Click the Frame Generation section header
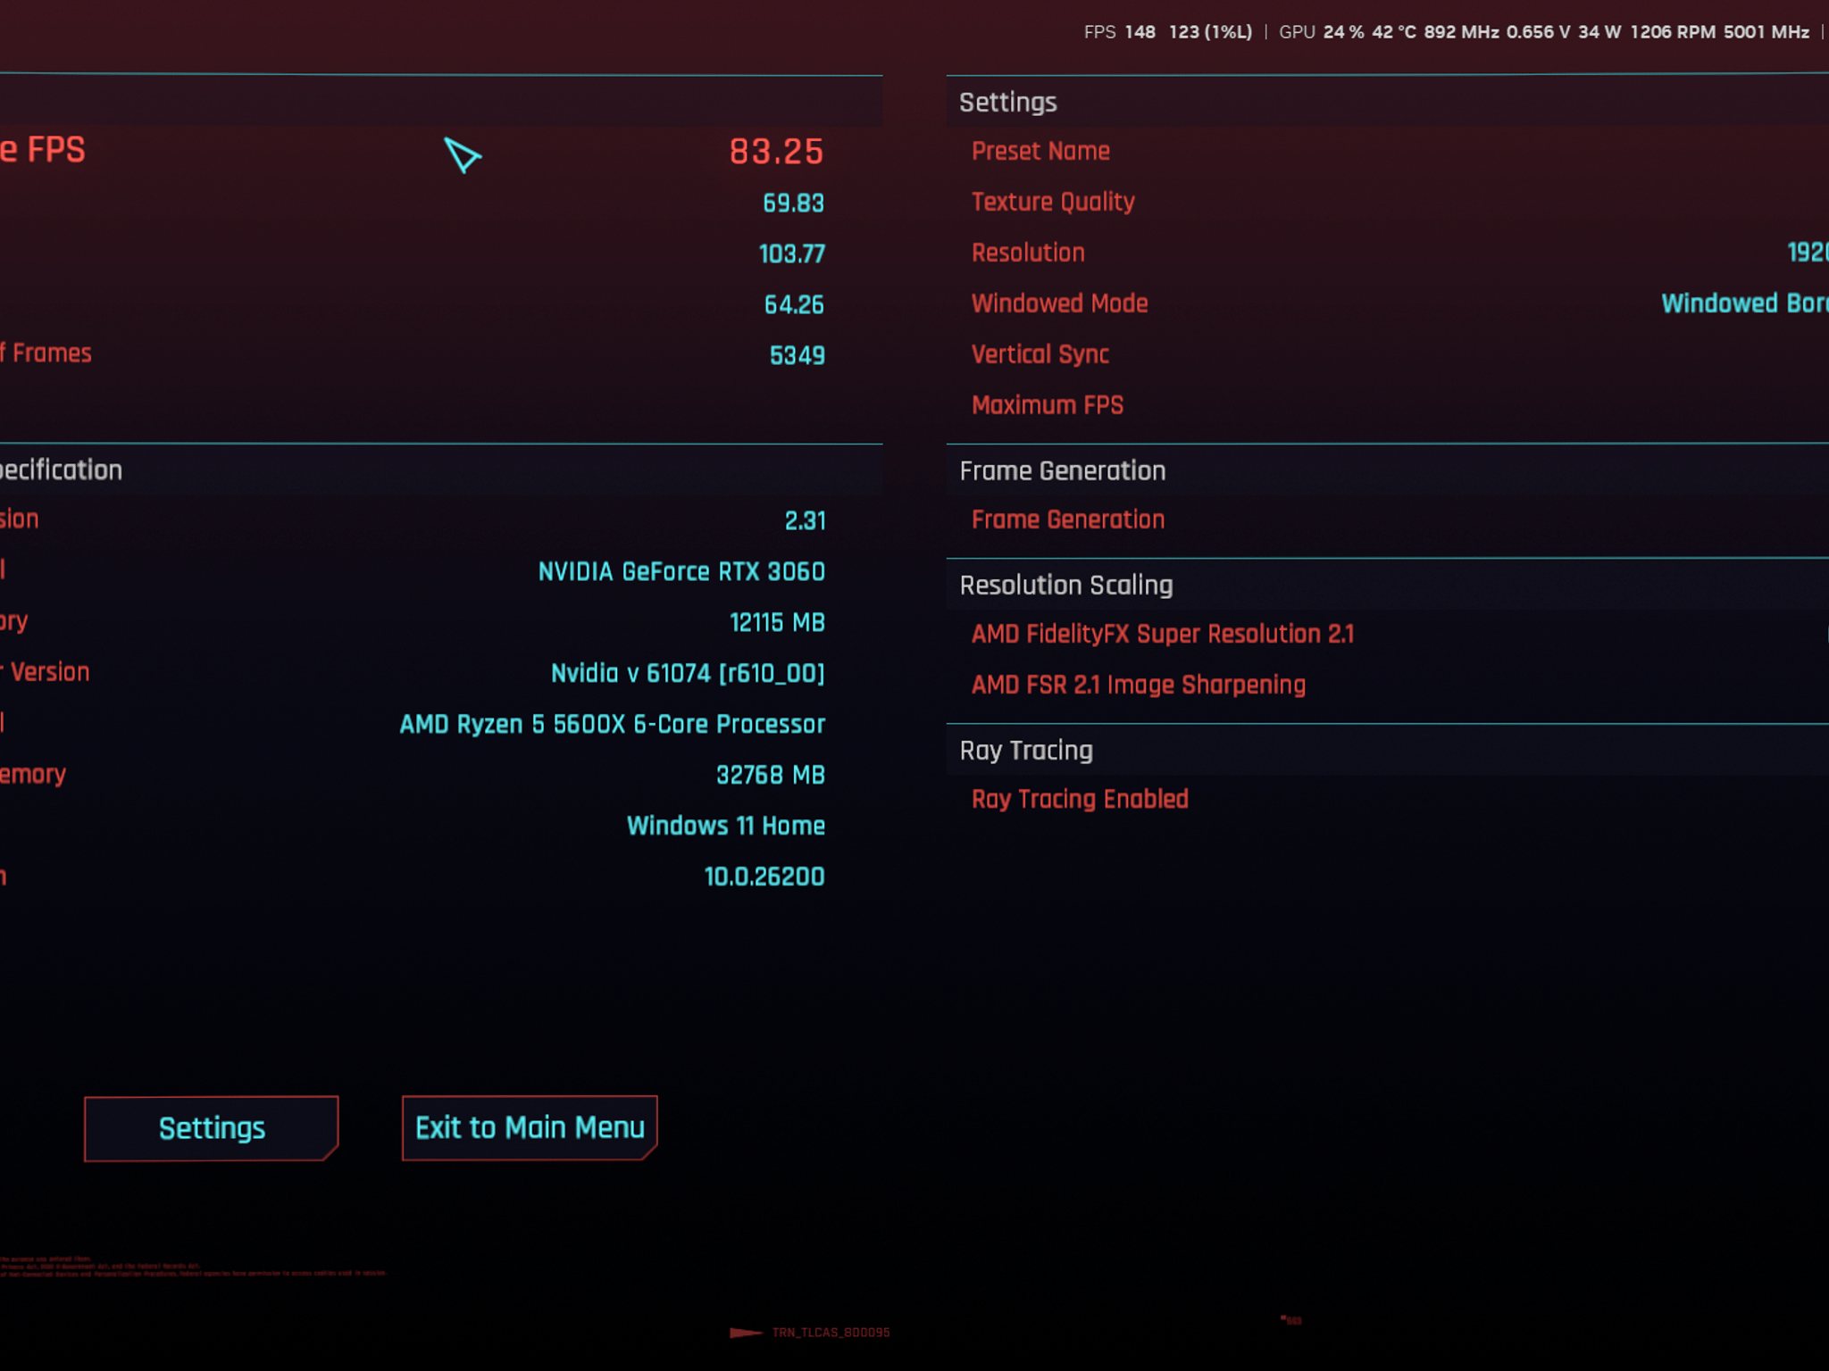The height and width of the screenshot is (1371, 1829). (x=1063, y=471)
